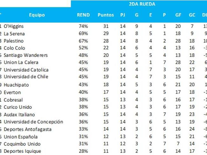Click the La Serena team name
The height and width of the screenshot is (155, 207).
14,34
